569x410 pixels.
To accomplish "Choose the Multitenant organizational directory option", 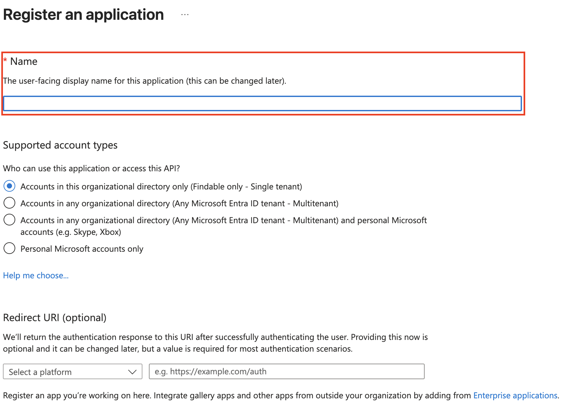I will (9, 203).
